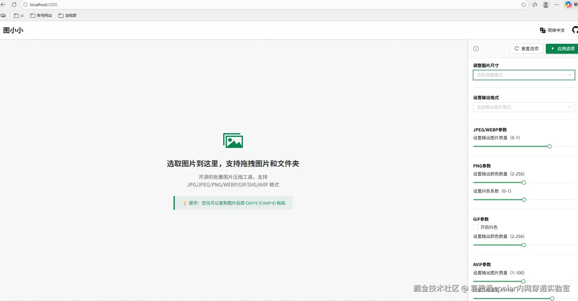Click the exclamation info icon in options panel

coord(476,49)
